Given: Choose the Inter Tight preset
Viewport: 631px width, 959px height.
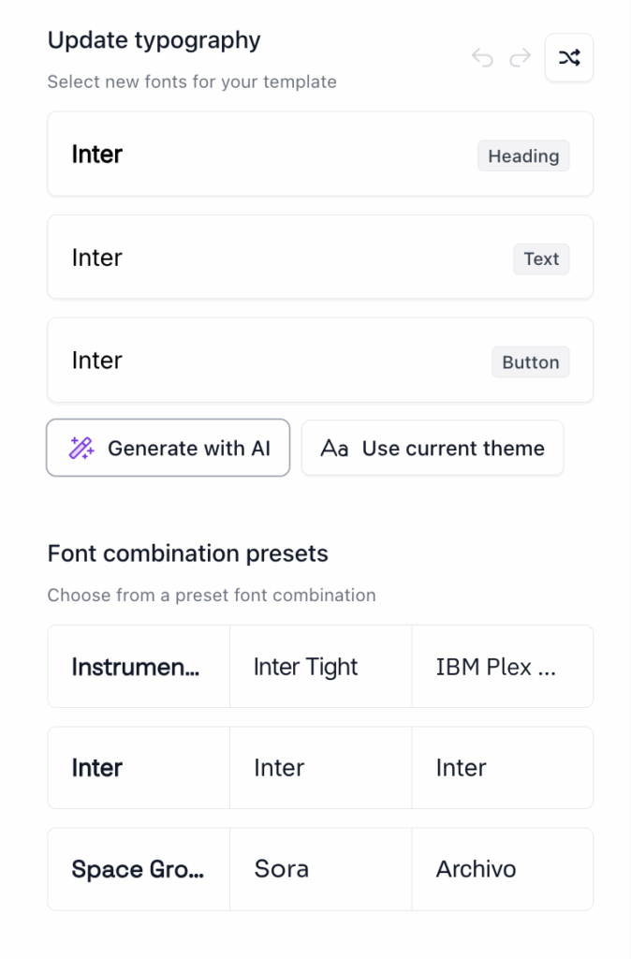Looking at the screenshot, I should (320, 666).
